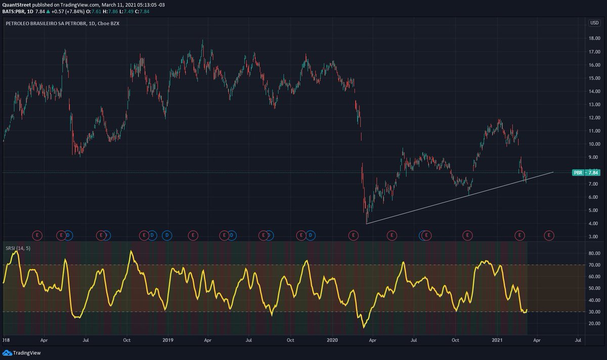Open the USD currency selector
Screen dimensions: 607x360
coord(594,23)
